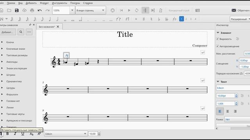The image size is (250, 140).
Task: Select voice 3
Action: click(191, 19)
